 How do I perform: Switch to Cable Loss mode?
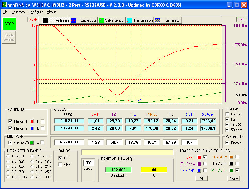click(x=84, y=20)
